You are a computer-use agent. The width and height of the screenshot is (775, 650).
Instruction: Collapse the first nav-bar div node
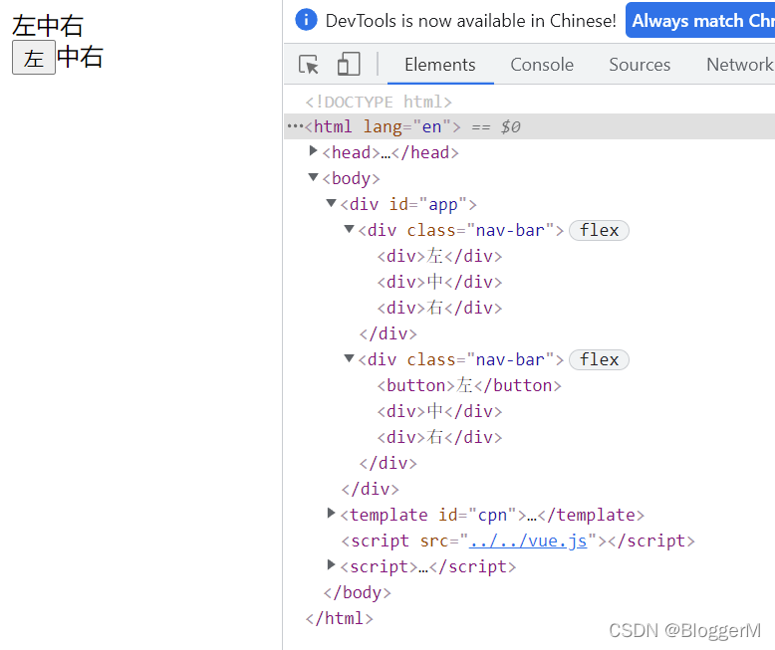pyautogui.click(x=349, y=228)
